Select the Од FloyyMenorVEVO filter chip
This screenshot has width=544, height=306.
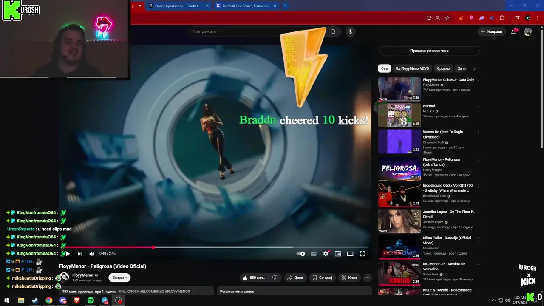tap(412, 68)
